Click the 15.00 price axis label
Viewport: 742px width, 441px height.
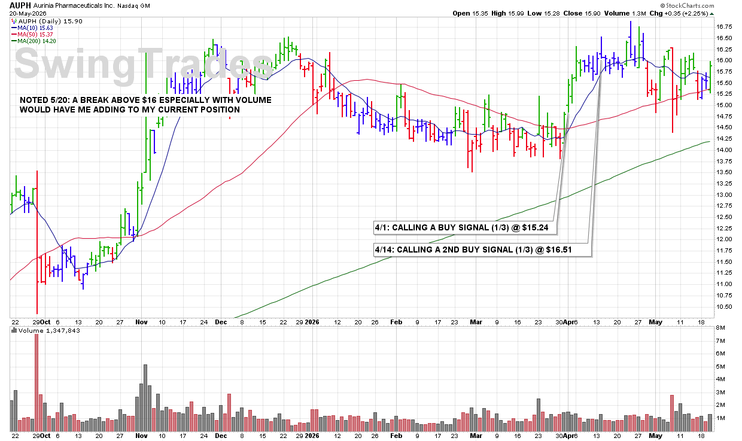pos(725,105)
